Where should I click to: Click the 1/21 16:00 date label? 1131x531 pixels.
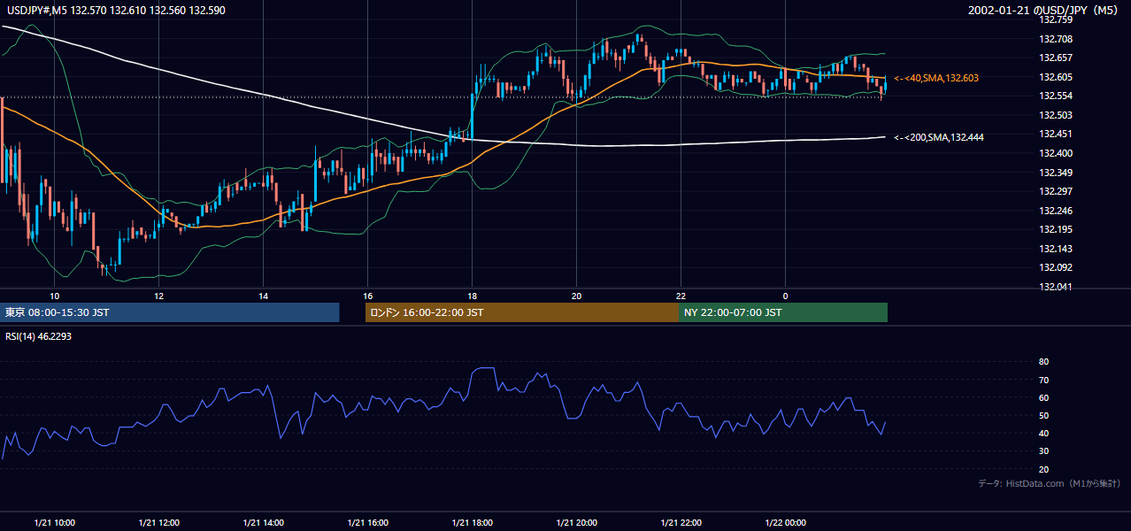pyautogui.click(x=368, y=522)
